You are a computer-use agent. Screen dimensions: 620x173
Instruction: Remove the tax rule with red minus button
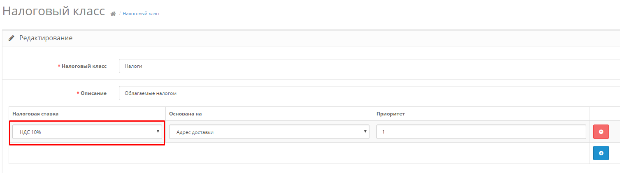tap(601, 132)
